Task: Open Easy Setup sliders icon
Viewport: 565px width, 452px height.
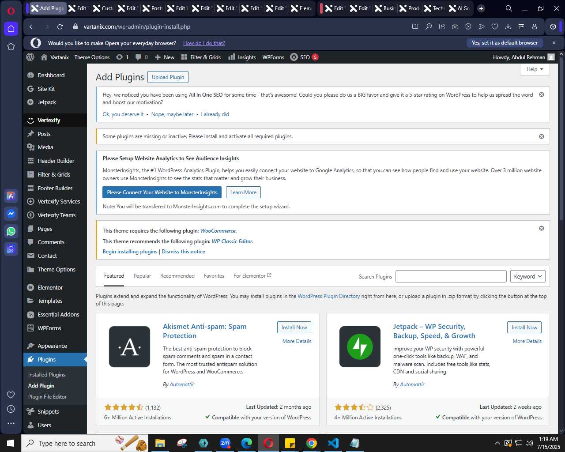Action: click(521, 26)
